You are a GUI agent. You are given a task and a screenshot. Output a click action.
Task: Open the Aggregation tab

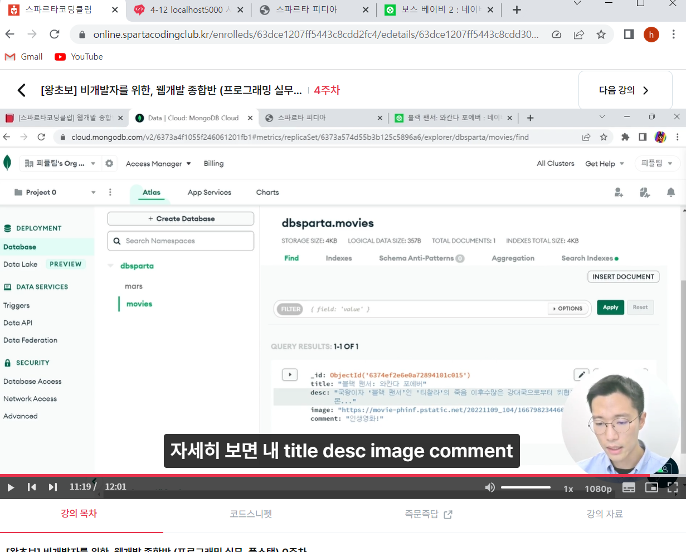click(513, 258)
